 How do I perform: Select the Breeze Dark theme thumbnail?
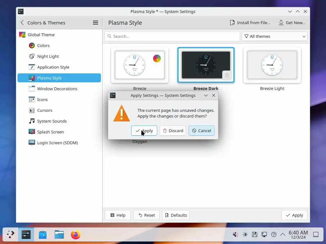[x=206, y=65]
